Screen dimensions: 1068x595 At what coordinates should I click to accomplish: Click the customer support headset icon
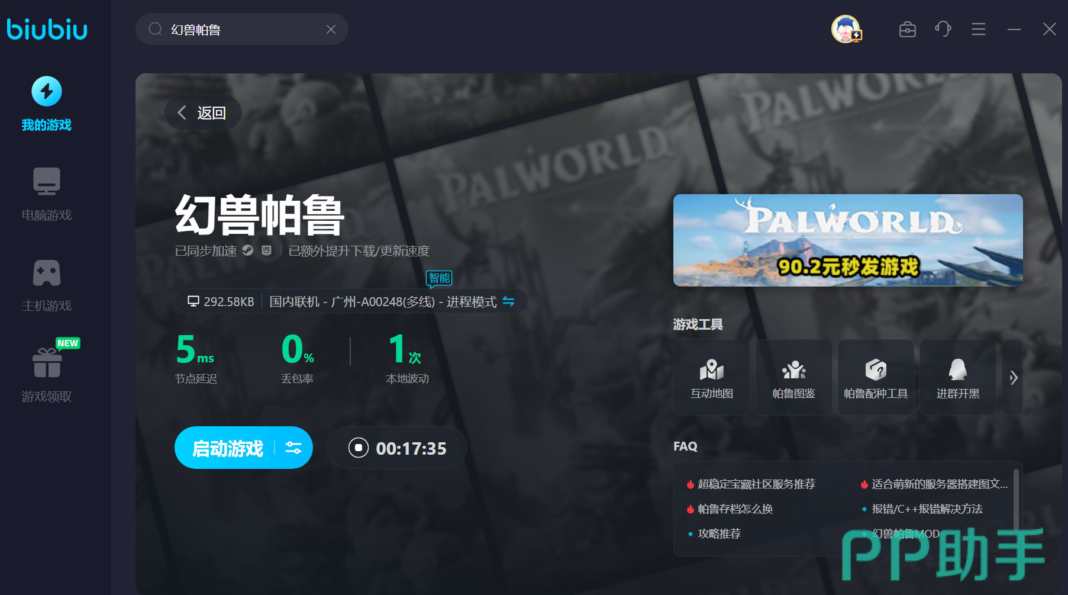943,29
